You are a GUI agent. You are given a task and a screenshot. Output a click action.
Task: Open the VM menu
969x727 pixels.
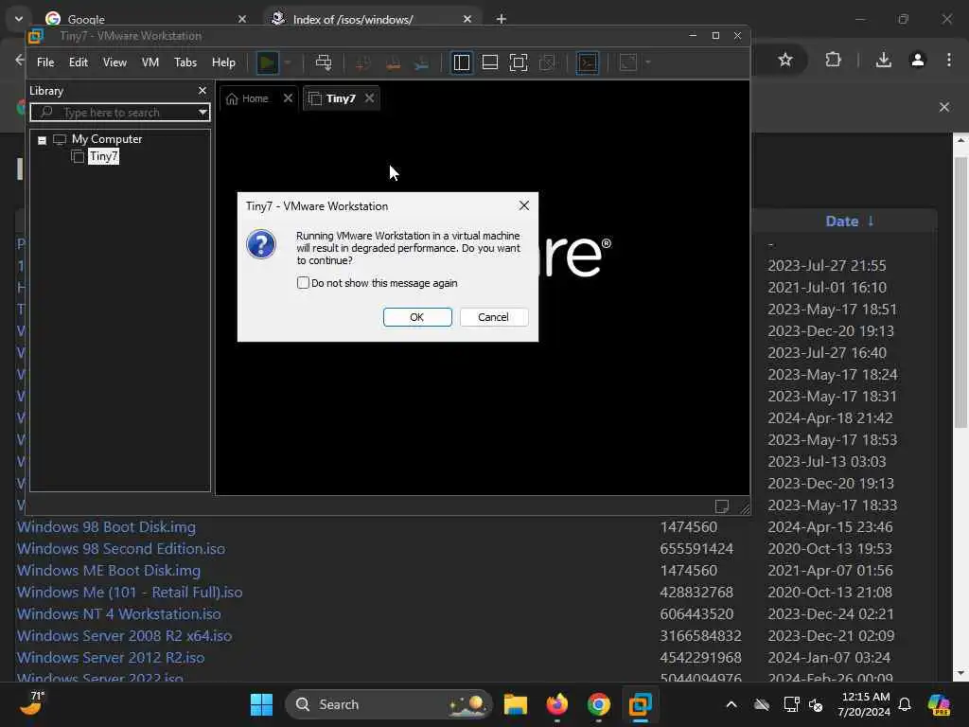(150, 62)
